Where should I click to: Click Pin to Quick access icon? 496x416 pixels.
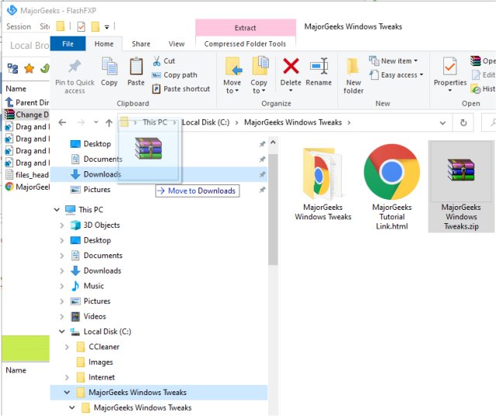click(74, 67)
